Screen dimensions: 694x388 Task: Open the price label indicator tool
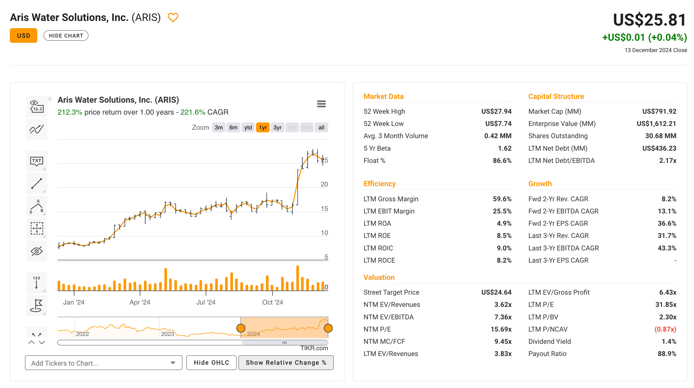click(37, 107)
